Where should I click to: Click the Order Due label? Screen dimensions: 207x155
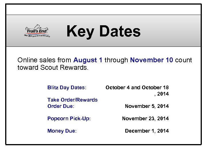(61, 106)
